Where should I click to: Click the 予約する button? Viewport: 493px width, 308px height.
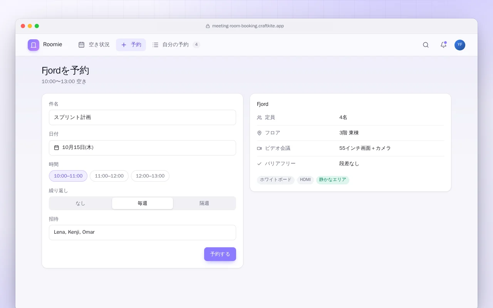(220, 254)
